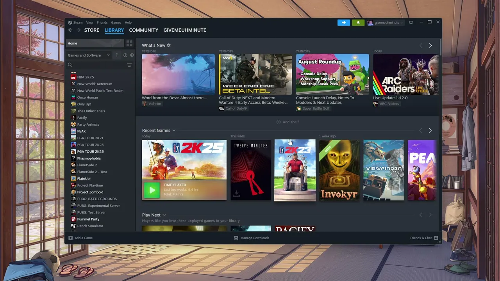Select the Twelve Minutes game cover

250,170
